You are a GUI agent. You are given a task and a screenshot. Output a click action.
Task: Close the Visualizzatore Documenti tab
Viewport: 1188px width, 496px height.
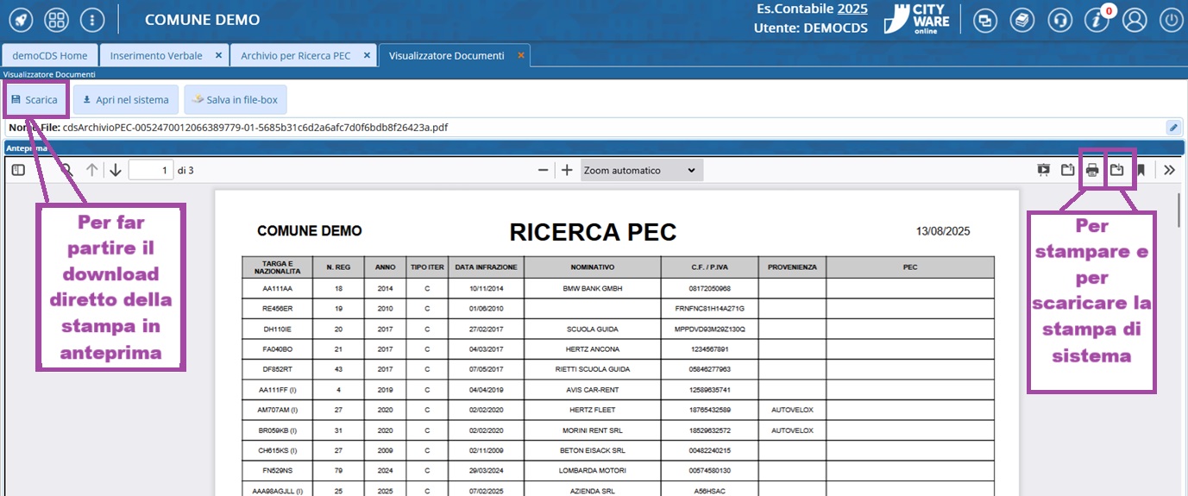point(520,55)
